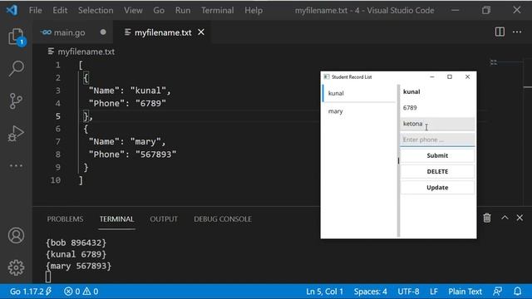This screenshot has width=532, height=299.
Task: Show additional views ellipsis in activity bar
Action: (16, 166)
